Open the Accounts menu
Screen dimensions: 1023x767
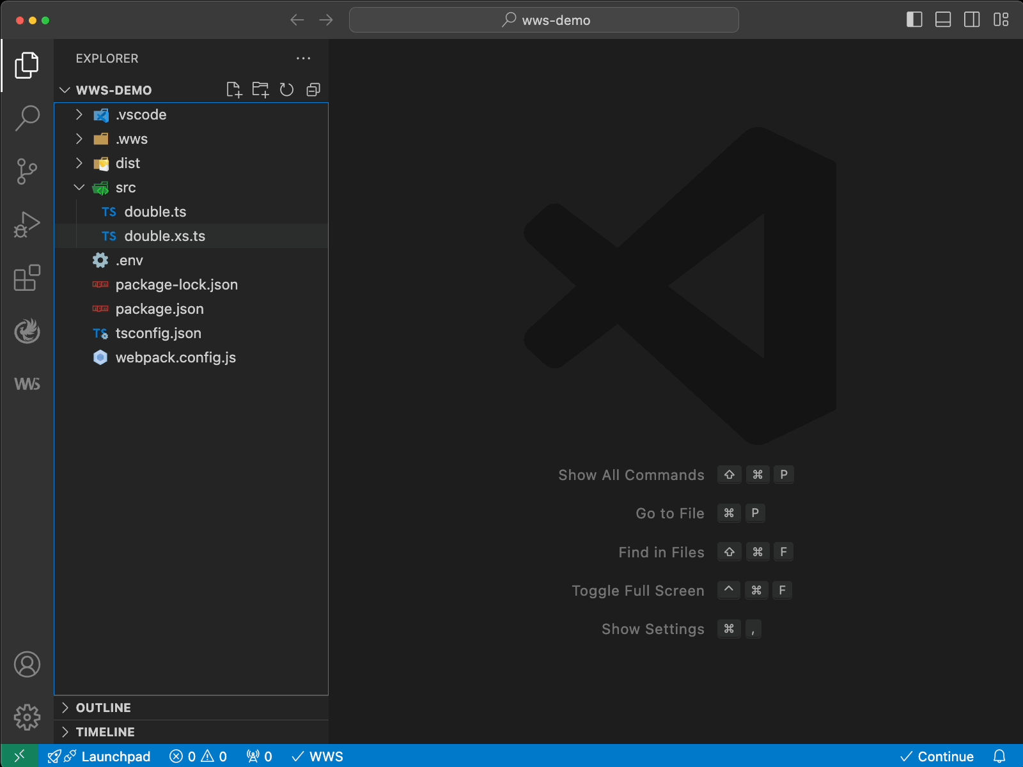click(x=27, y=665)
